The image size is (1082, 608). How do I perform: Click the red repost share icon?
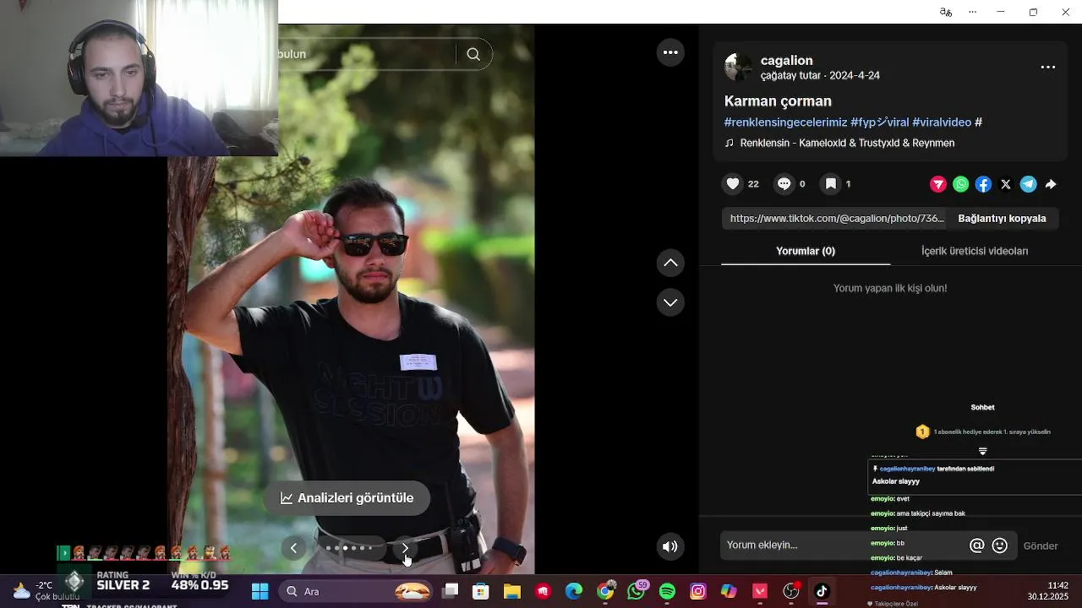click(x=938, y=184)
